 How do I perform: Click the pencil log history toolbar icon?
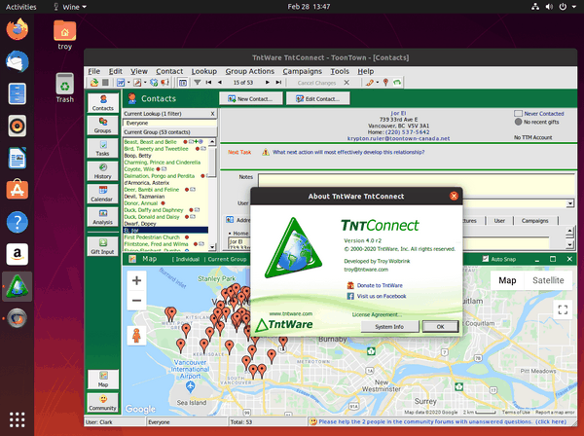pyautogui.click(x=137, y=83)
